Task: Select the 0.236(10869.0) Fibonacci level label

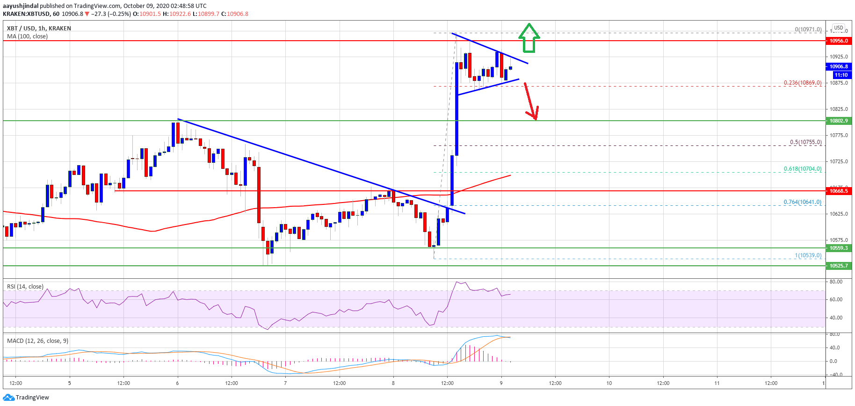Action: tap(803, 83)
